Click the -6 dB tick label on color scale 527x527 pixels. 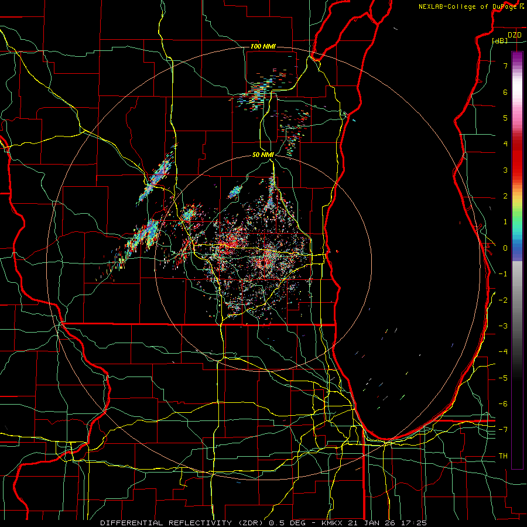[x=503, y=404]
